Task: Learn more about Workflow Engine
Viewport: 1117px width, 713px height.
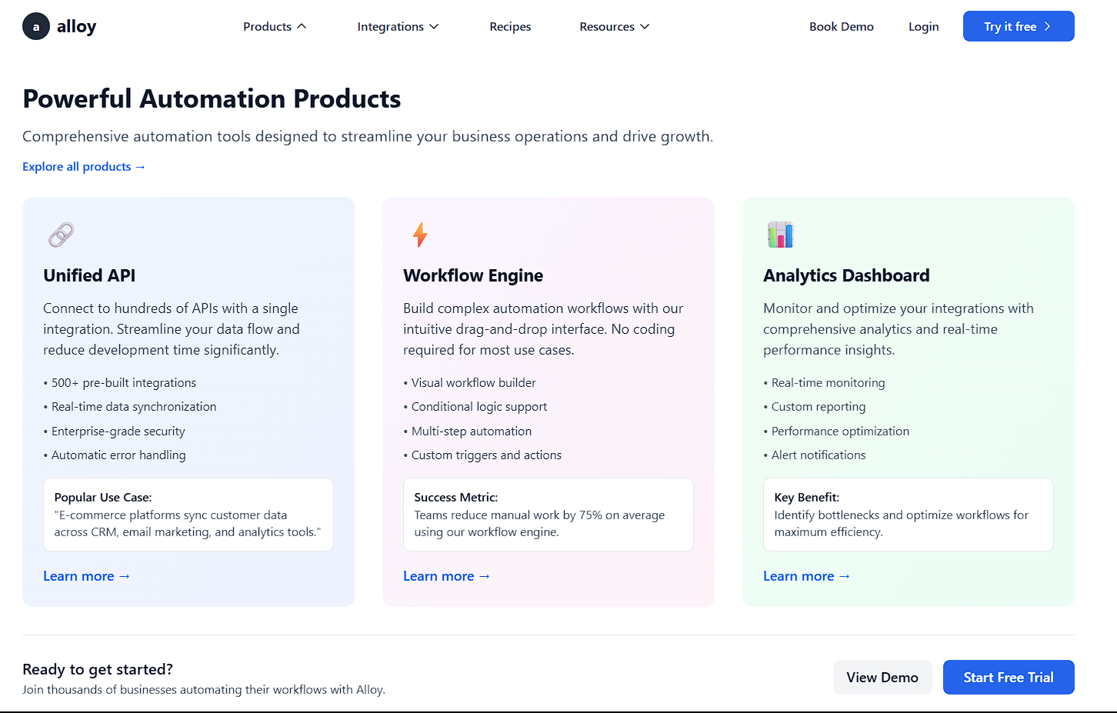Action: click(x=447, y=576)
